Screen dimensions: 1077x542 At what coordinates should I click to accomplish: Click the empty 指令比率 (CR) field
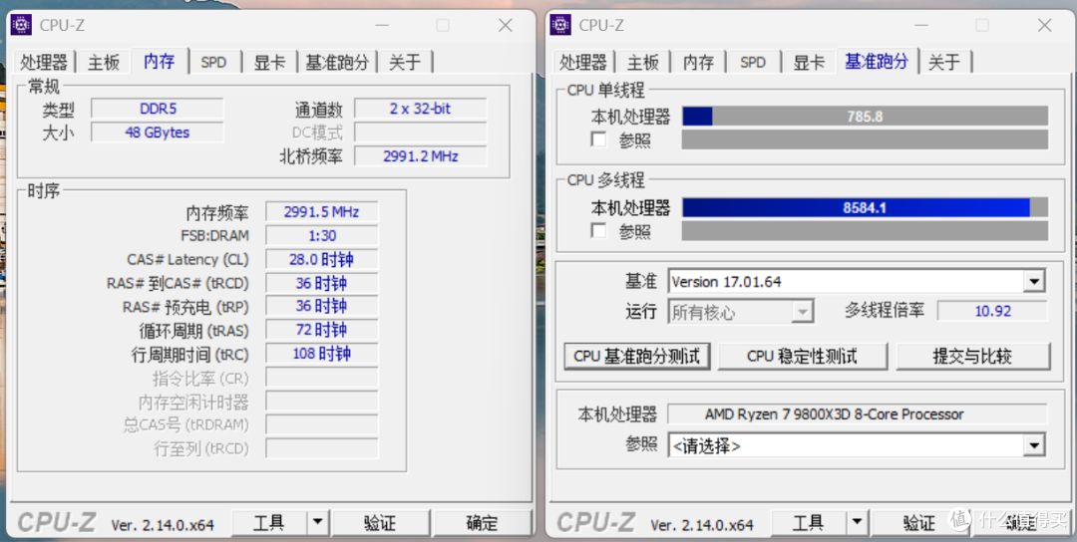tap(321, 378)
